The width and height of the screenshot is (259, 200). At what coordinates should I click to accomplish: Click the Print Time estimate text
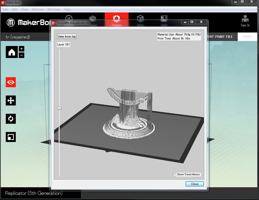point(174,39)
